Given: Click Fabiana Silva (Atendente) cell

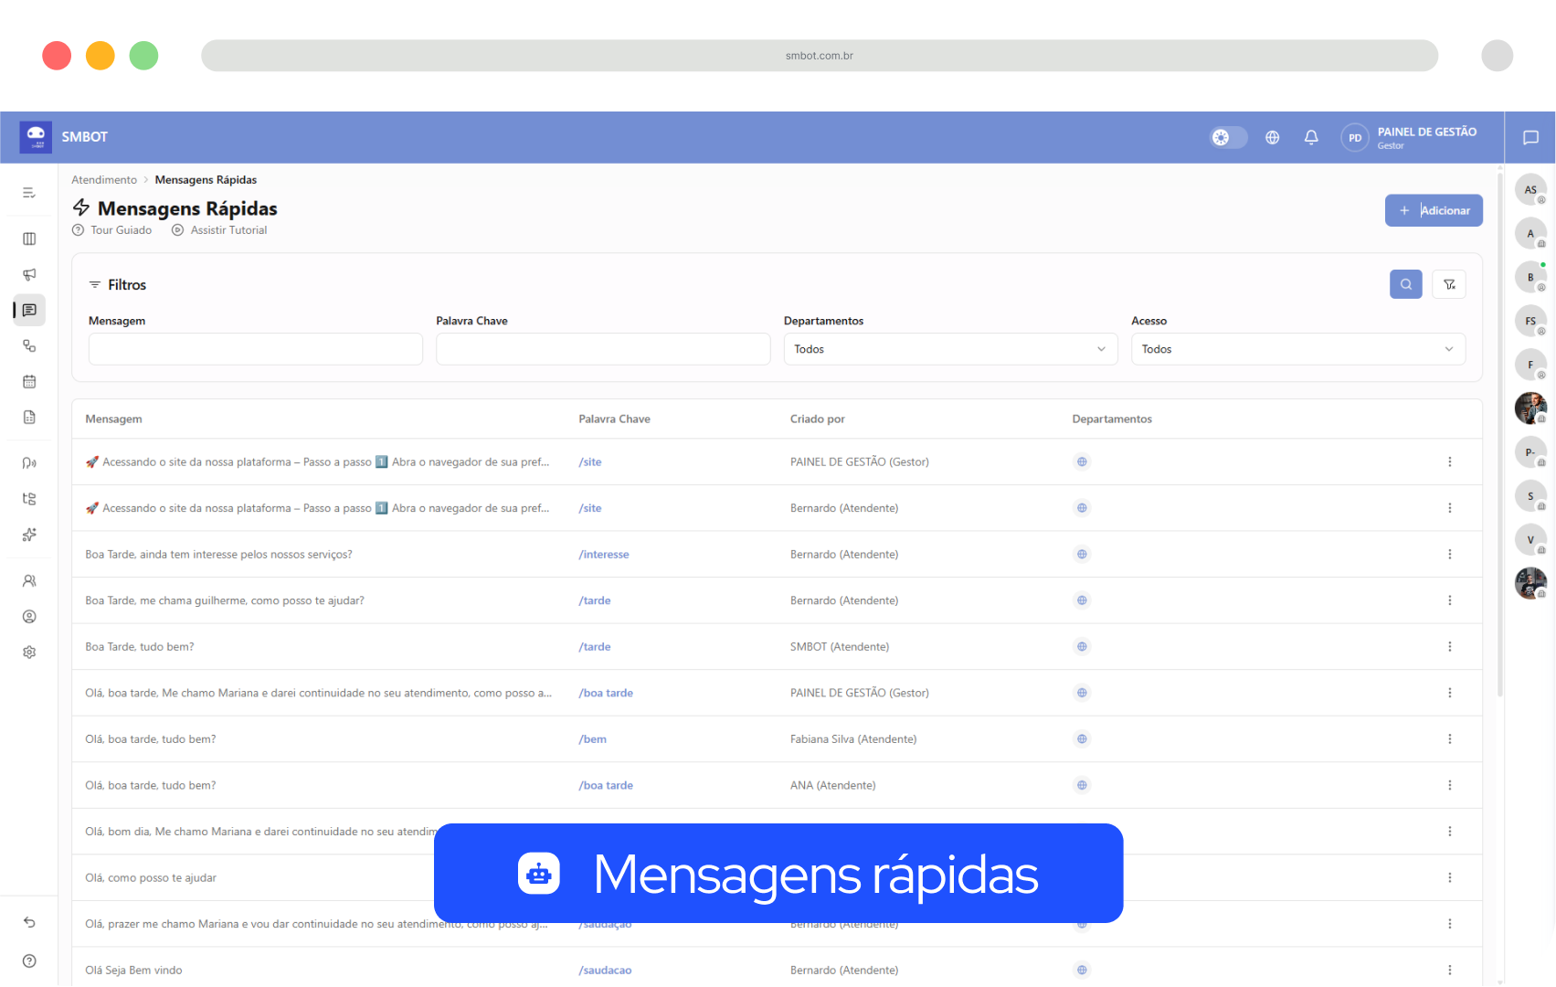Looking at the screenshot, I should [853, 739].
